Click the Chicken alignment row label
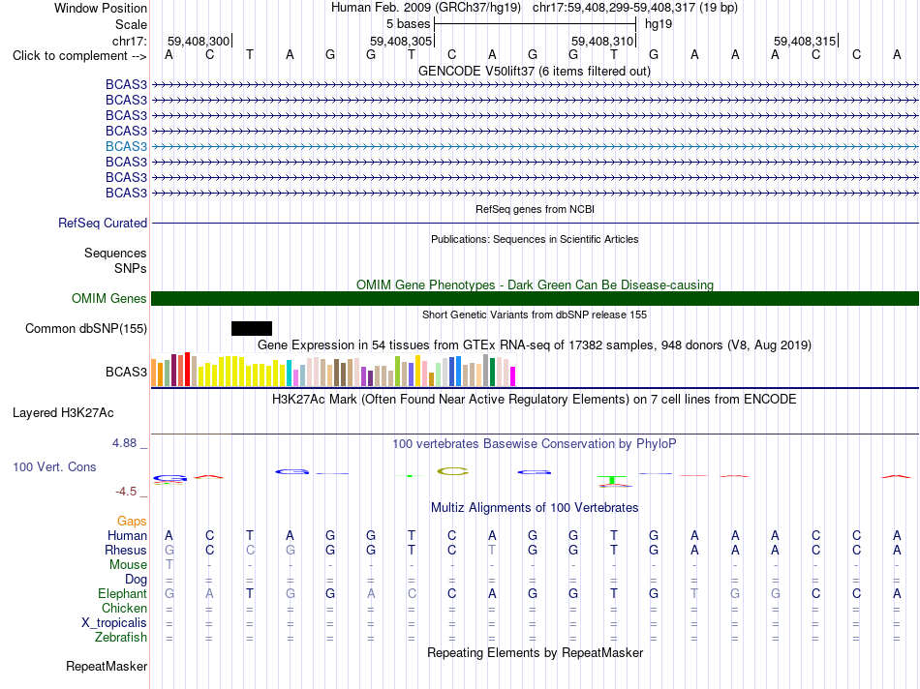 click(124, 608)
